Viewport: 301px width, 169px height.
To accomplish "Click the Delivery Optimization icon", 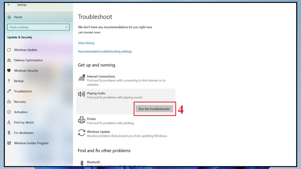I will coord(9,60).
